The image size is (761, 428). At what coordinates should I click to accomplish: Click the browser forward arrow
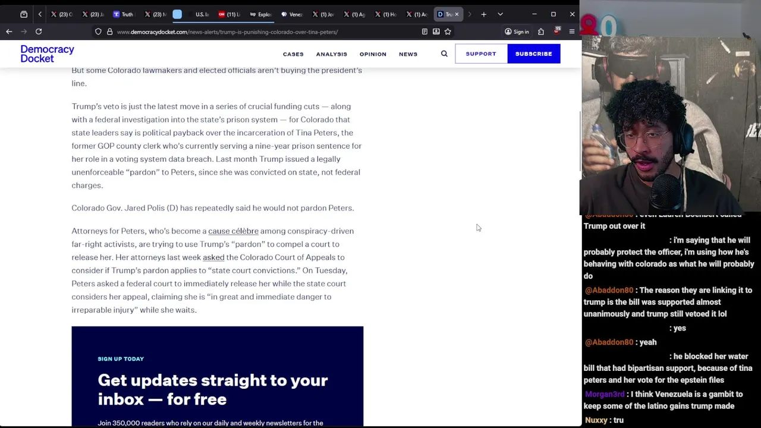(24, 32)
